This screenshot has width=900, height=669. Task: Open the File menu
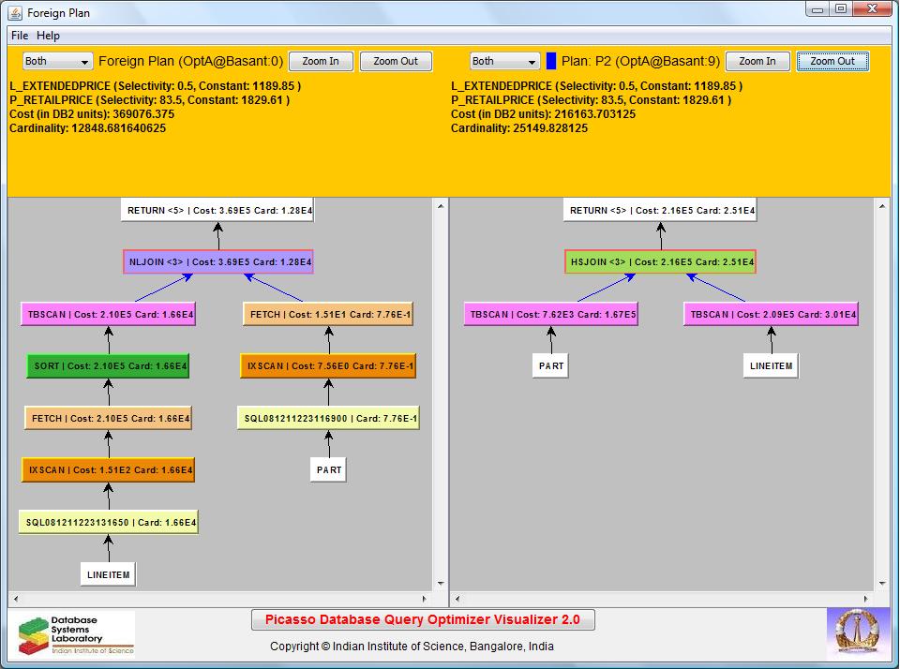point(20,36)
